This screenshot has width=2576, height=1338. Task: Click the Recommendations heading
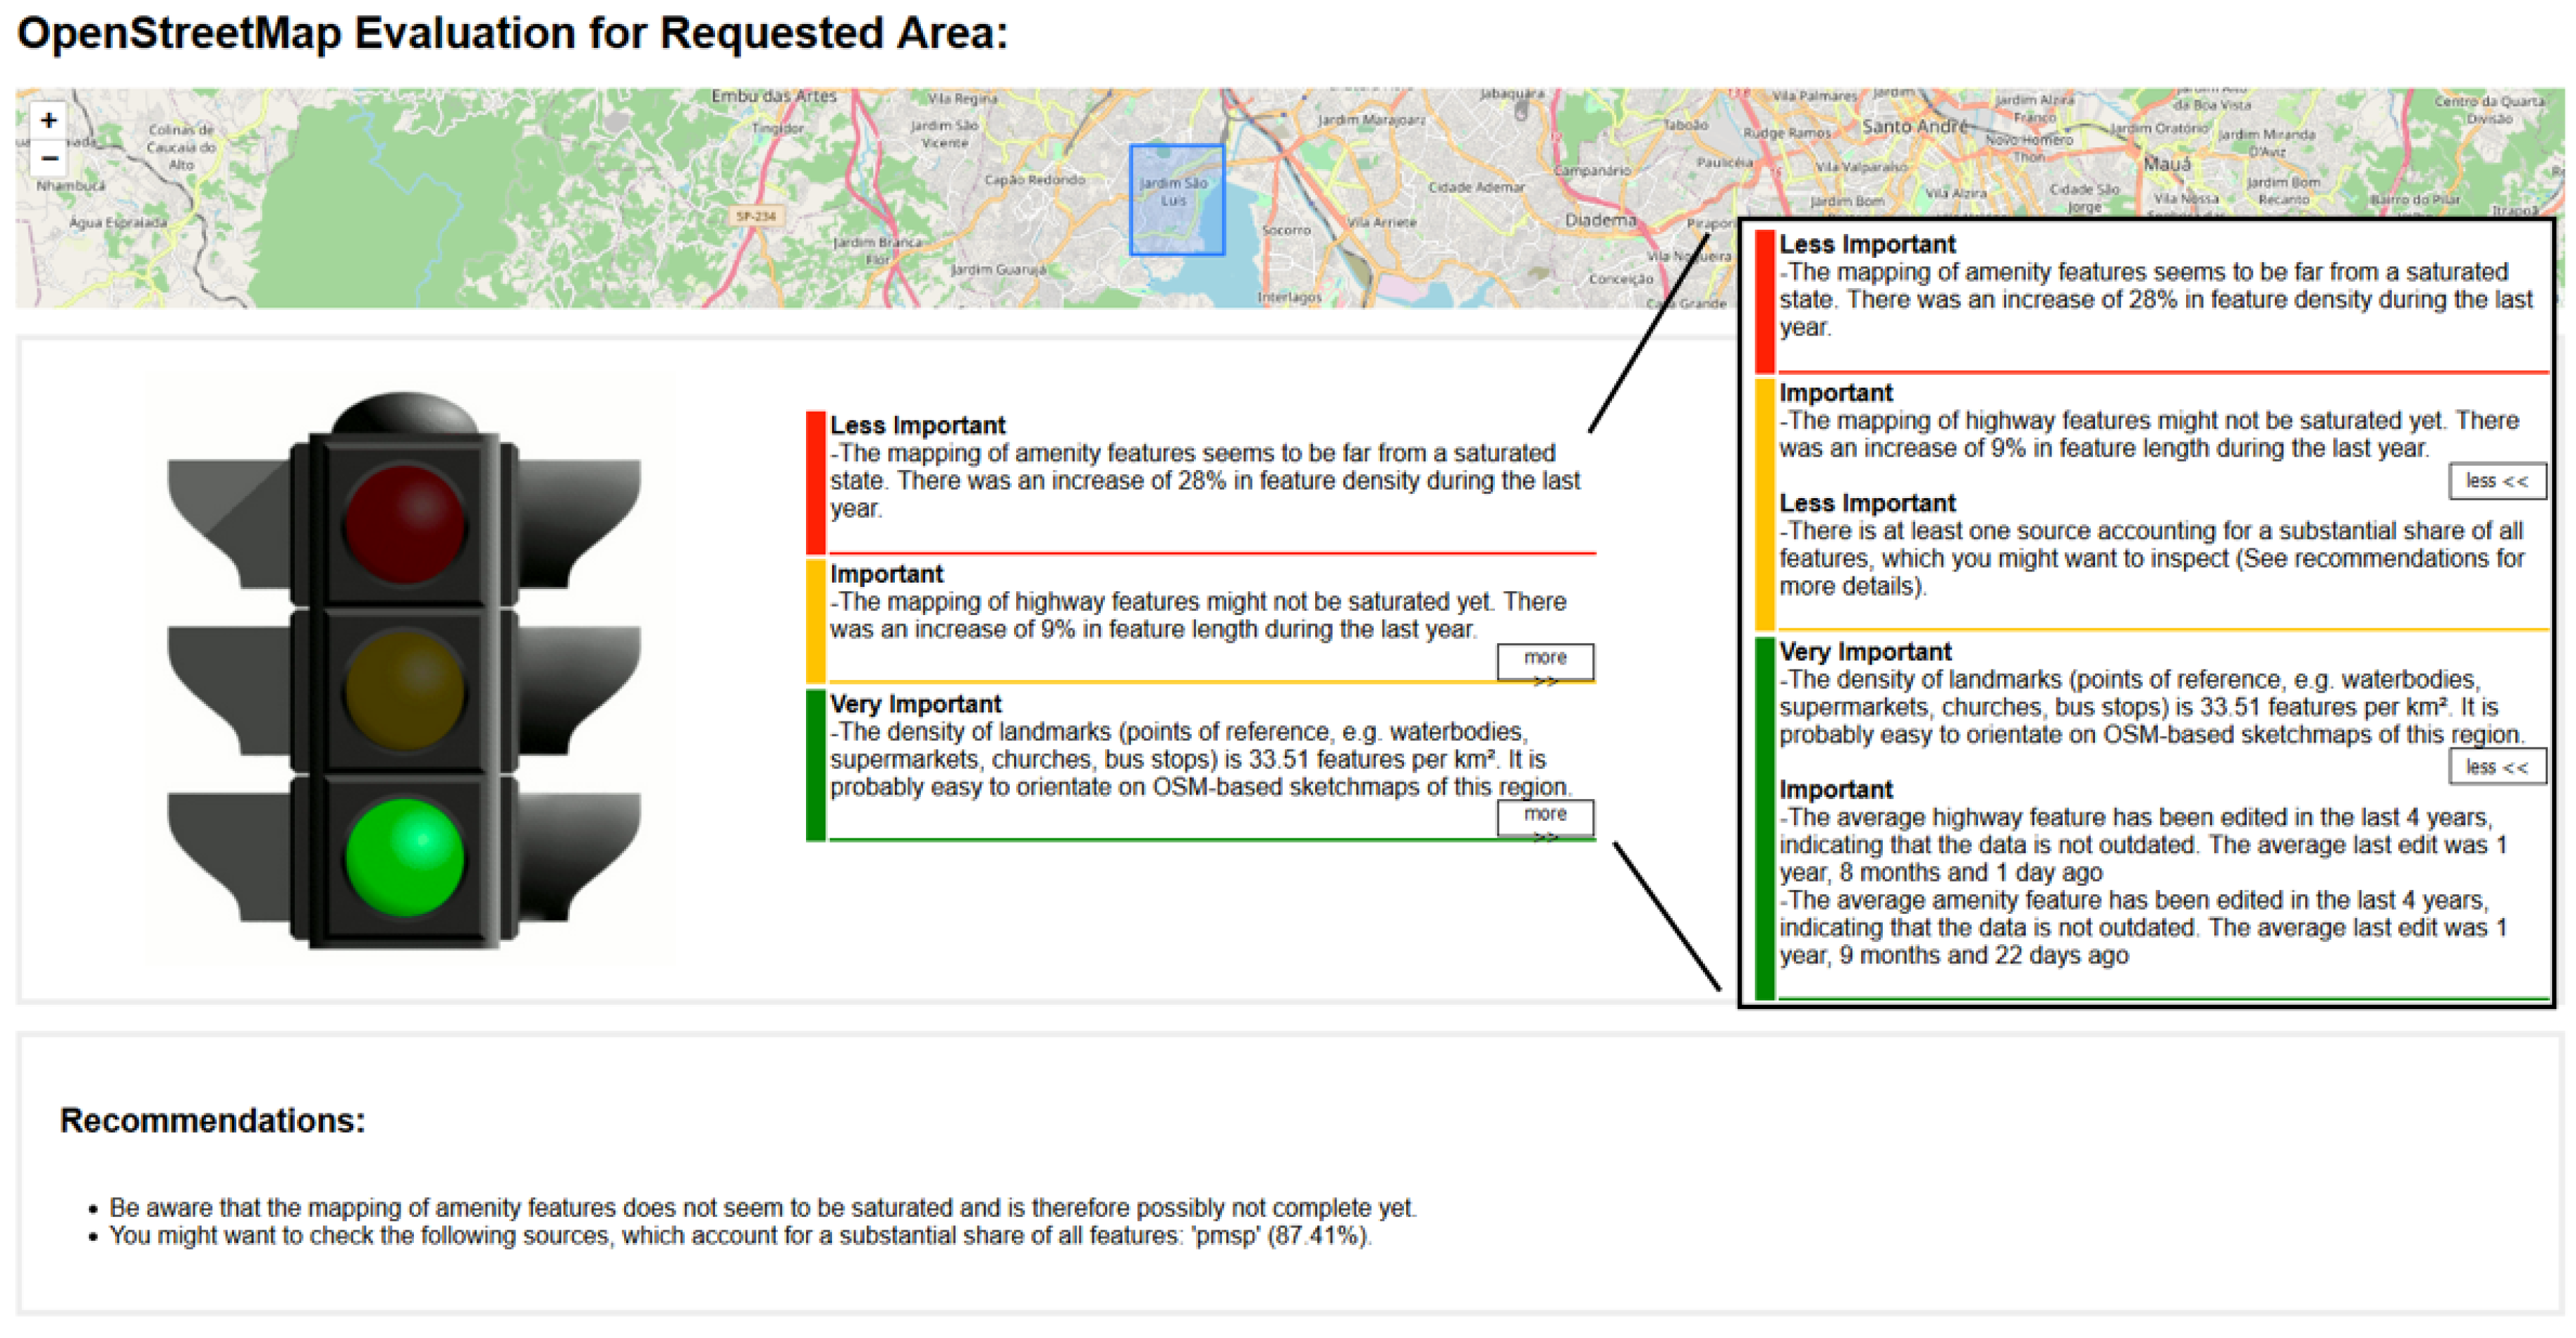[x=212, y=1120]
